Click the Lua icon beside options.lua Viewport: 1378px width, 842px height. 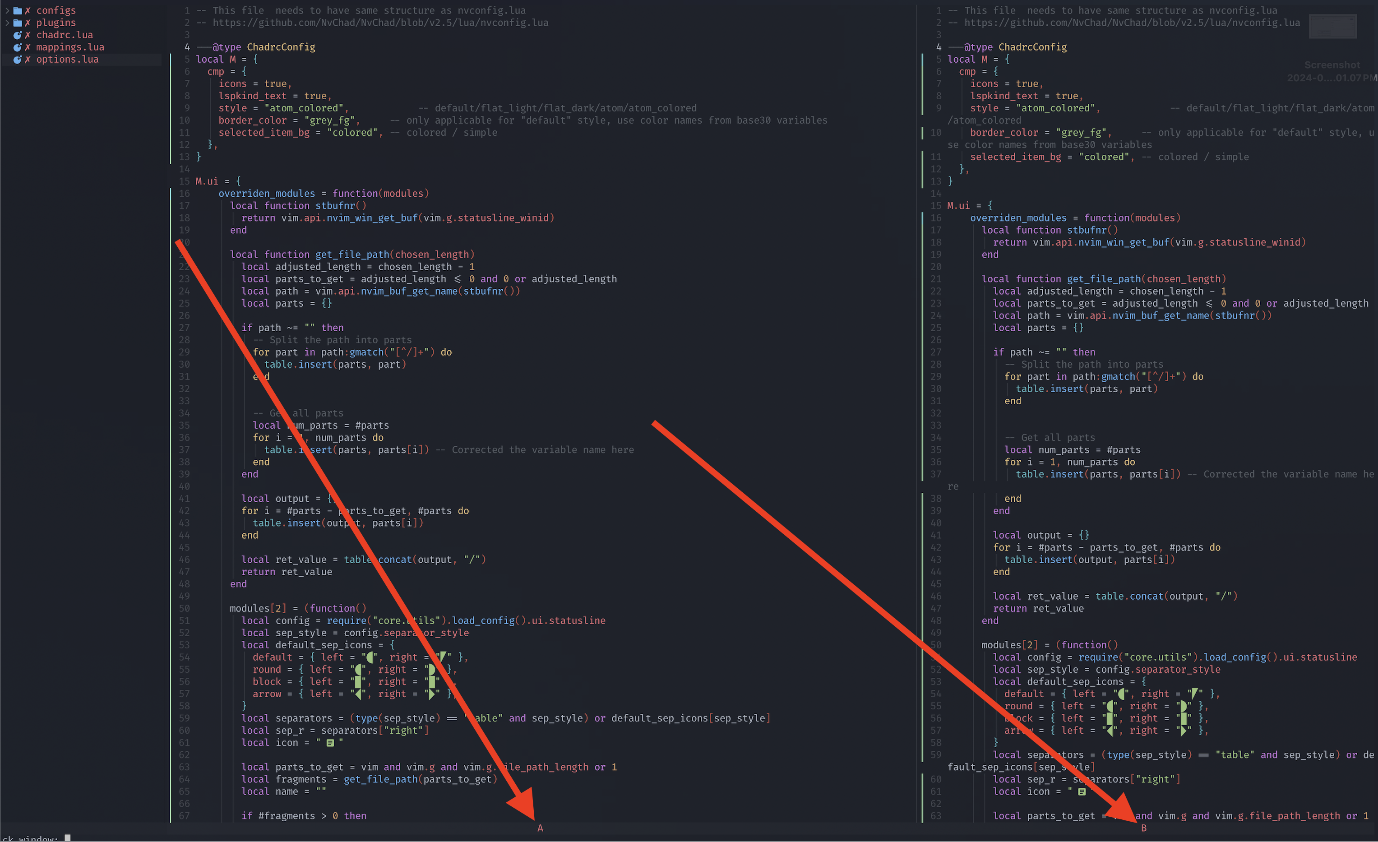[17, 60]
